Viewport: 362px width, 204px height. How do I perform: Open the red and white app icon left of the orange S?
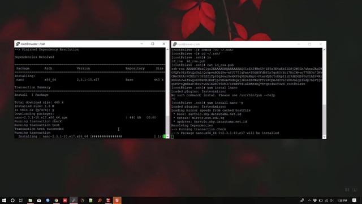point(108,200)
